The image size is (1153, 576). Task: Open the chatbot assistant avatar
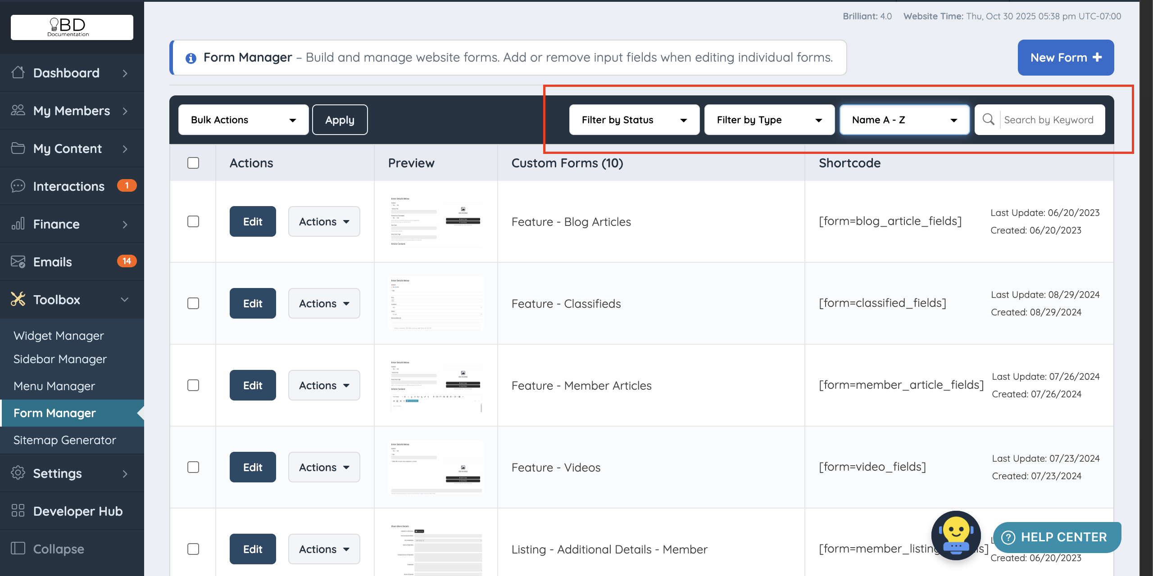(x=956, y=535)
